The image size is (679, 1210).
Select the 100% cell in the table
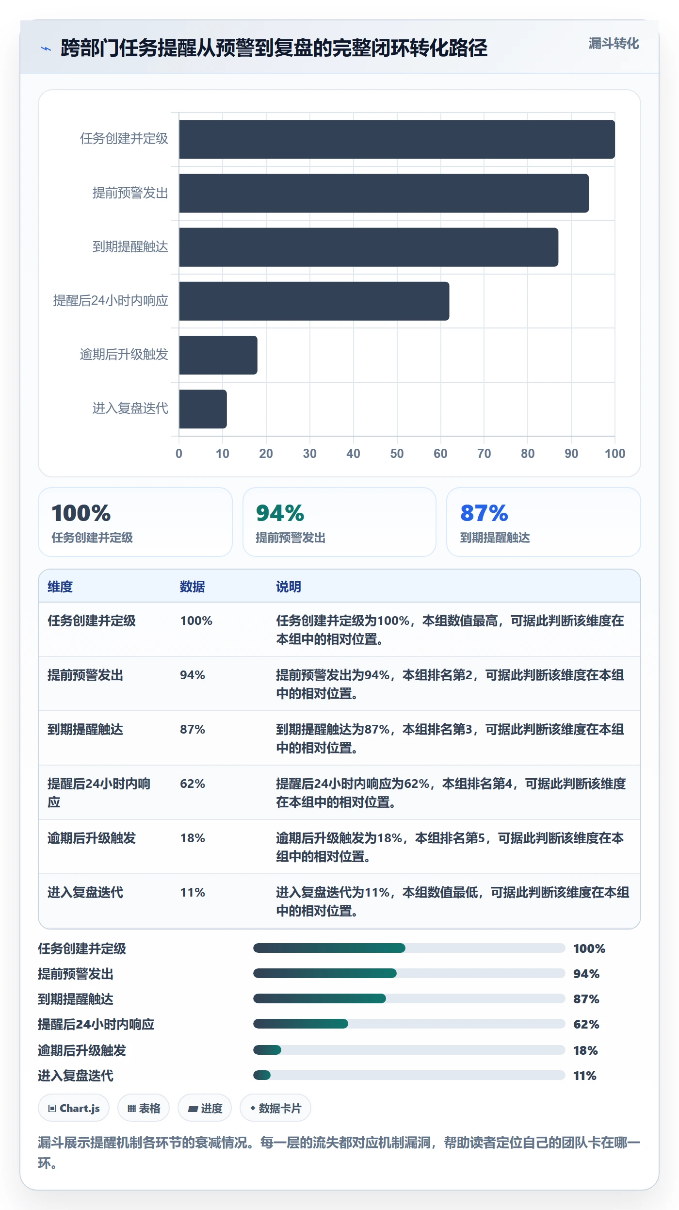pos(196,621)
